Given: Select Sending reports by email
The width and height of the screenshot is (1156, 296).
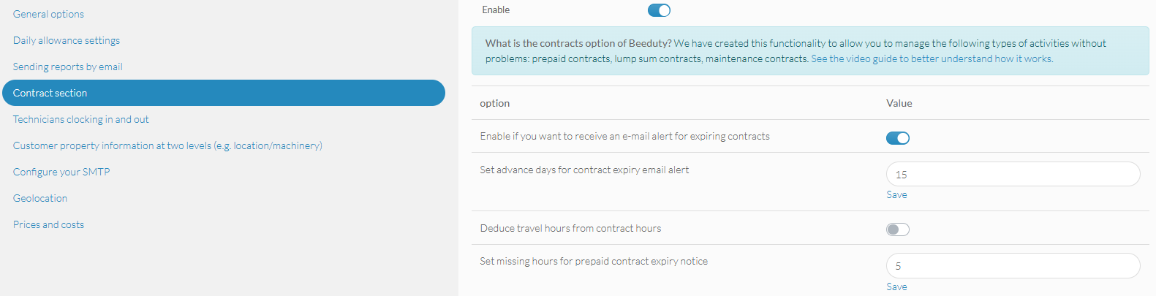Looking at the screenshot, I should pyautogui.click(x=68, y=67).
